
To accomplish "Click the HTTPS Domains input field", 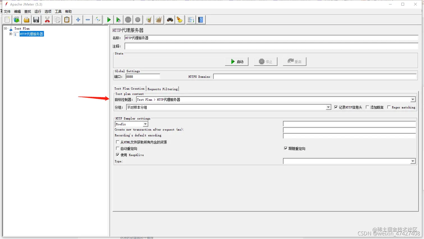I will 315,77.
